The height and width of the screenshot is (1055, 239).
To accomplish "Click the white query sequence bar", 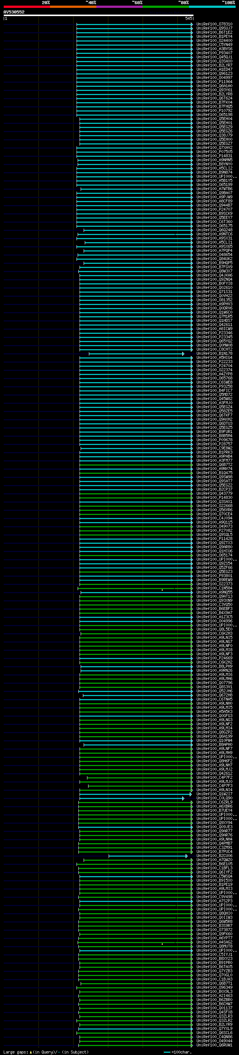I will (x=99, y=15).
